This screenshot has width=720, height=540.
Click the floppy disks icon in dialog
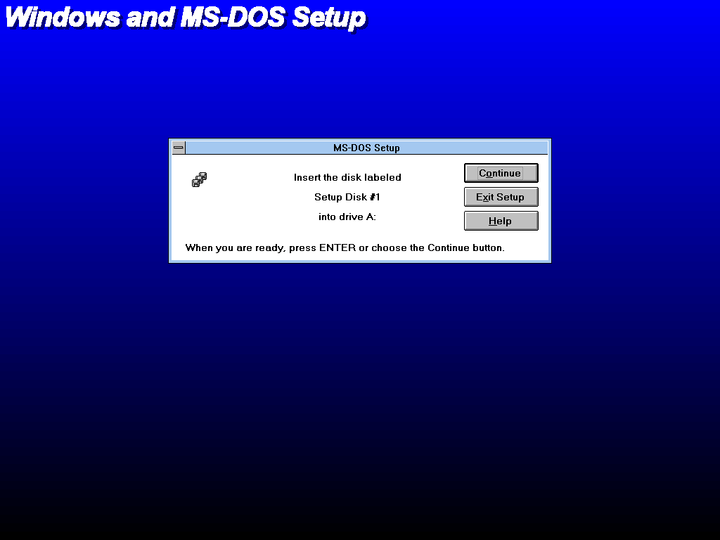point(199,179)
